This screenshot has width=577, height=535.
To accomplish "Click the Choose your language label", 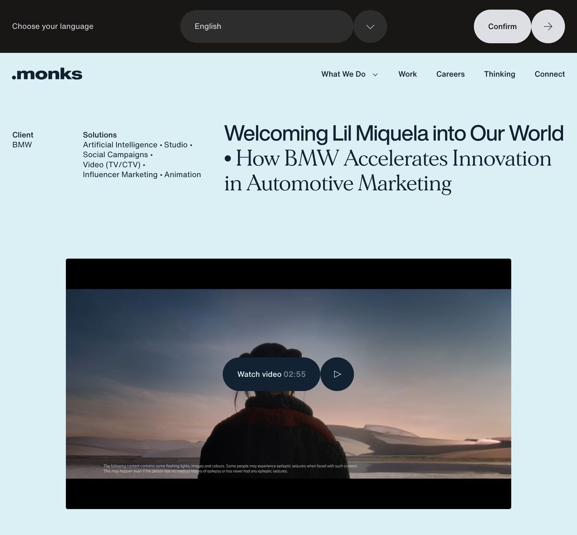I will click(53, 26).
